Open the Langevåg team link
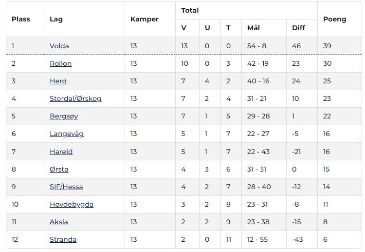 (67, 134)
